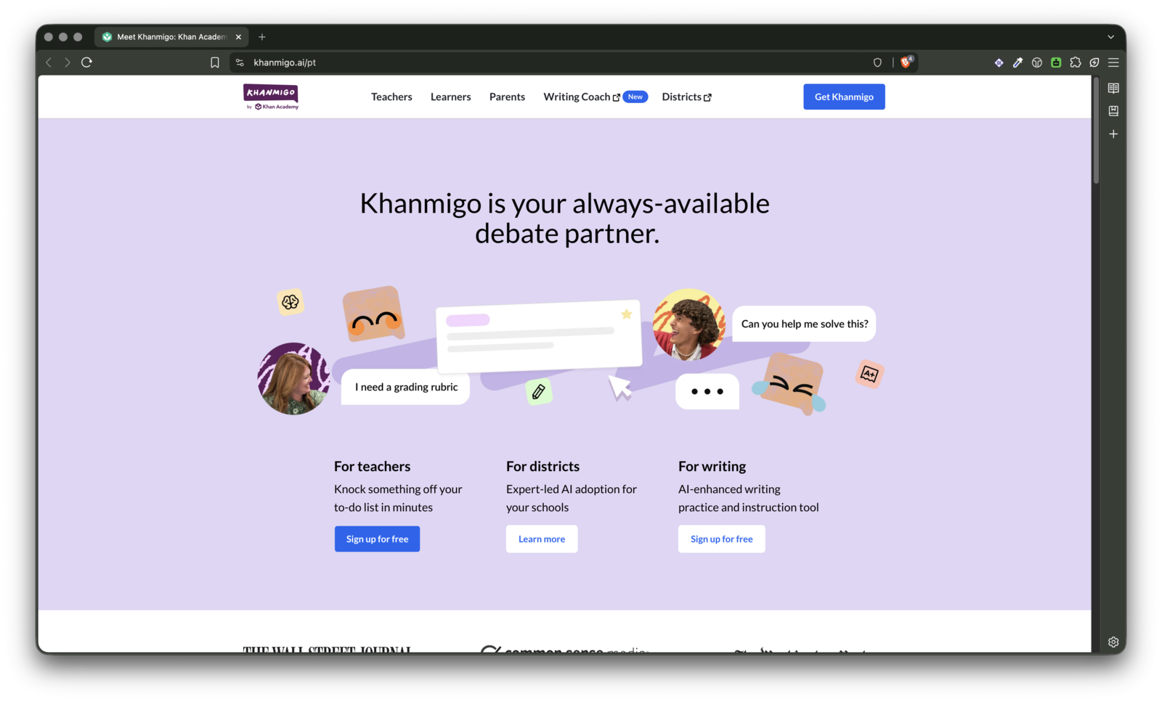The height and width of the screenshot is (702, 1162).
Task: Add a new item to the sidebar
Action: click(x=1113, y=134)
